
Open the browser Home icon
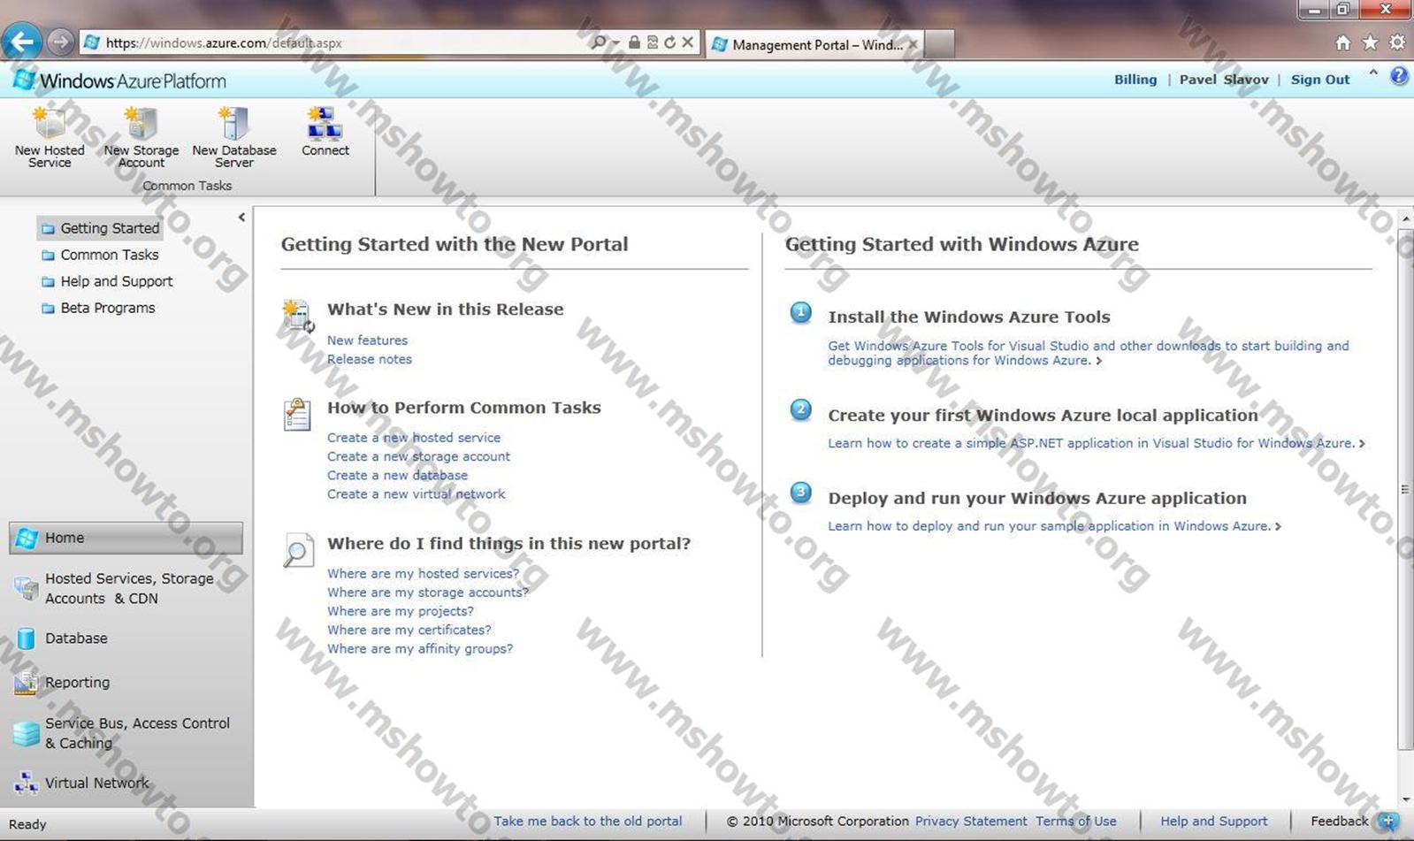pyautogui.click(x=1342, y=42)
